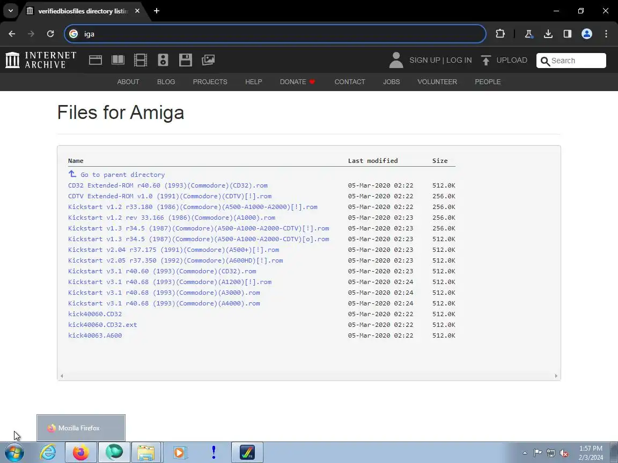Image resolution: width=618 pixels, height=463 pixels.
Task: Open the BLOG menu item
Action: coord(166,82)
